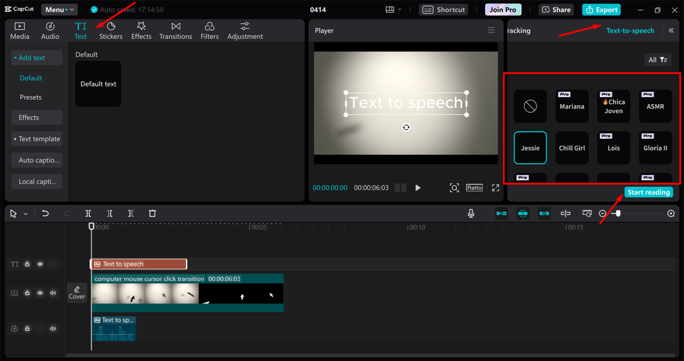Click the rotate handle under preview text
This screenshot has width=684, height=361.
[406, 127]
